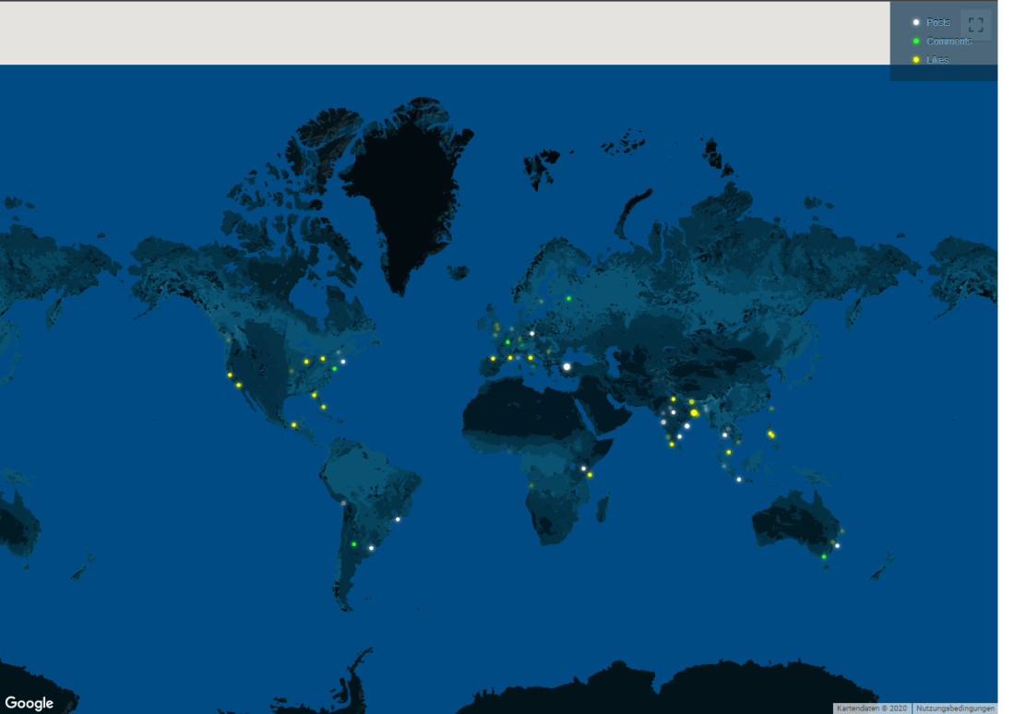Select the yellow marker in Central America
The width and height of the screenshot is (1015, 714).
click(x=293, y=425)
